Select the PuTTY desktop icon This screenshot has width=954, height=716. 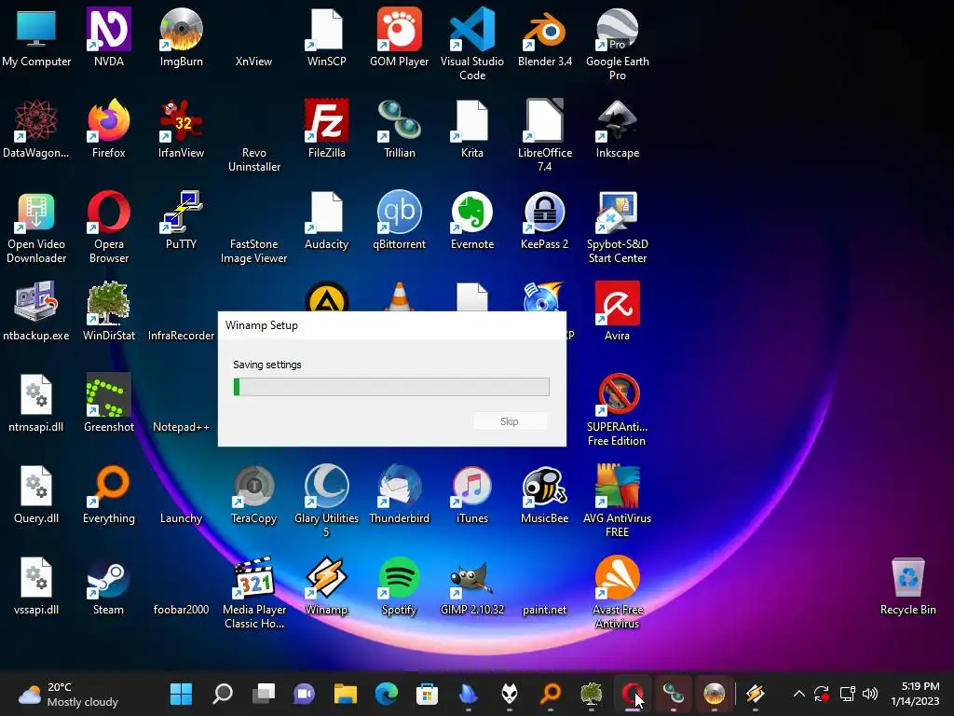pyautogui.click(x=182, y=212)
